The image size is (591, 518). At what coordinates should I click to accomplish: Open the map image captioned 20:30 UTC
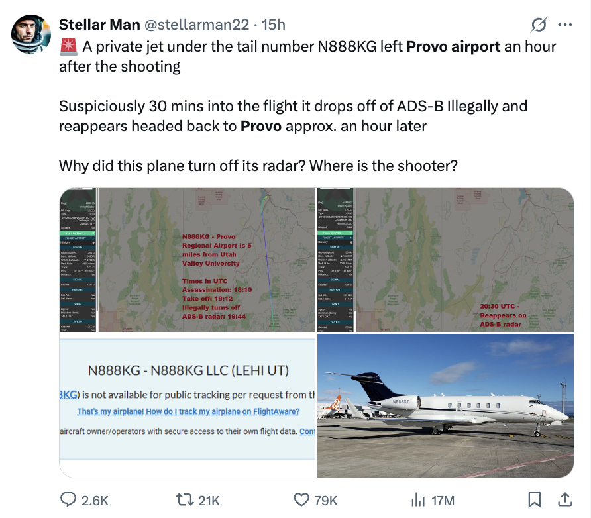[x=445, y=260]
